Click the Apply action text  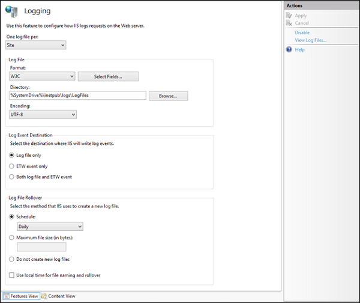pyautogui.click(x=301, y=16)
